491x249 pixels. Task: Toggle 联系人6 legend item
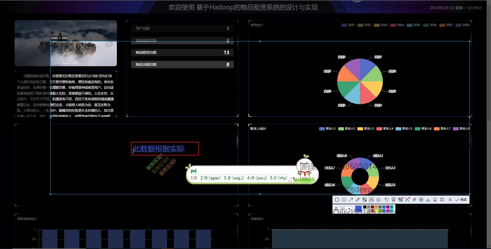pyautogui.click(x=423, y=129)
